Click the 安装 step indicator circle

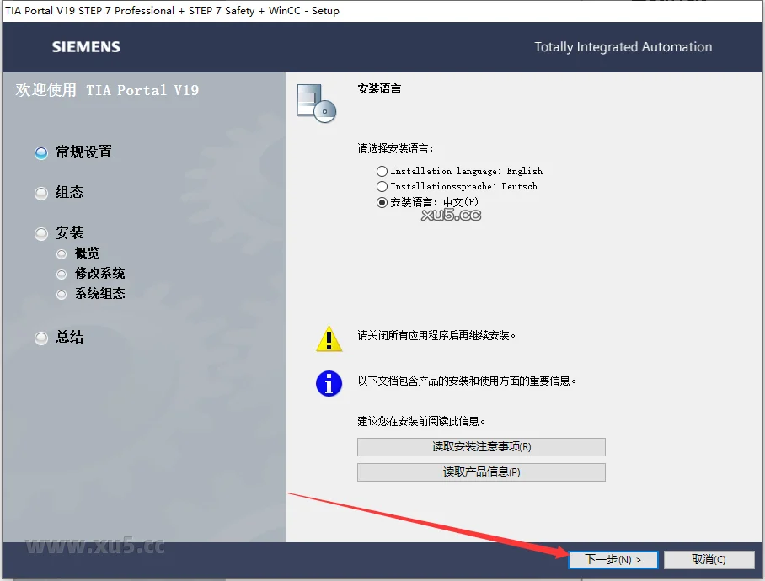point(40,232)
